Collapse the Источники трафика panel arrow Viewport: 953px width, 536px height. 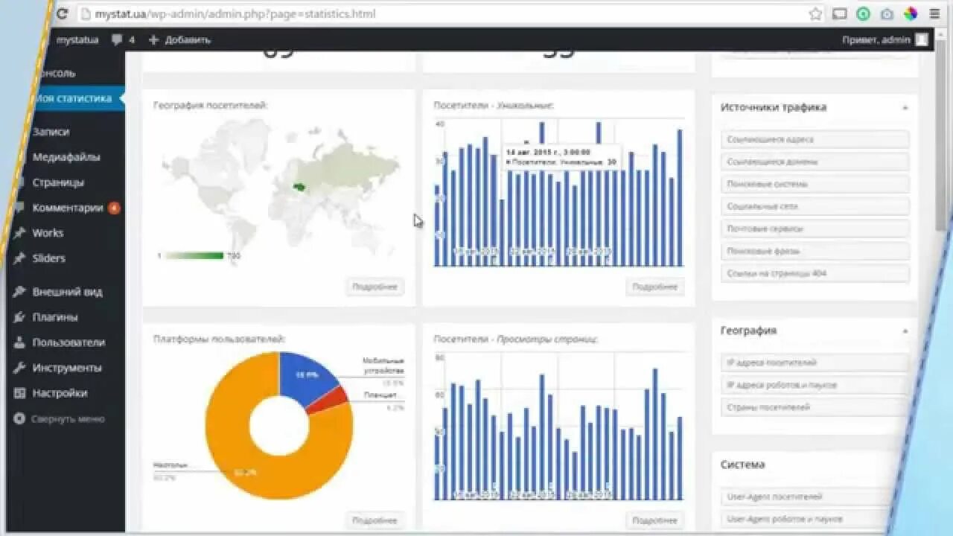[905, 108]
